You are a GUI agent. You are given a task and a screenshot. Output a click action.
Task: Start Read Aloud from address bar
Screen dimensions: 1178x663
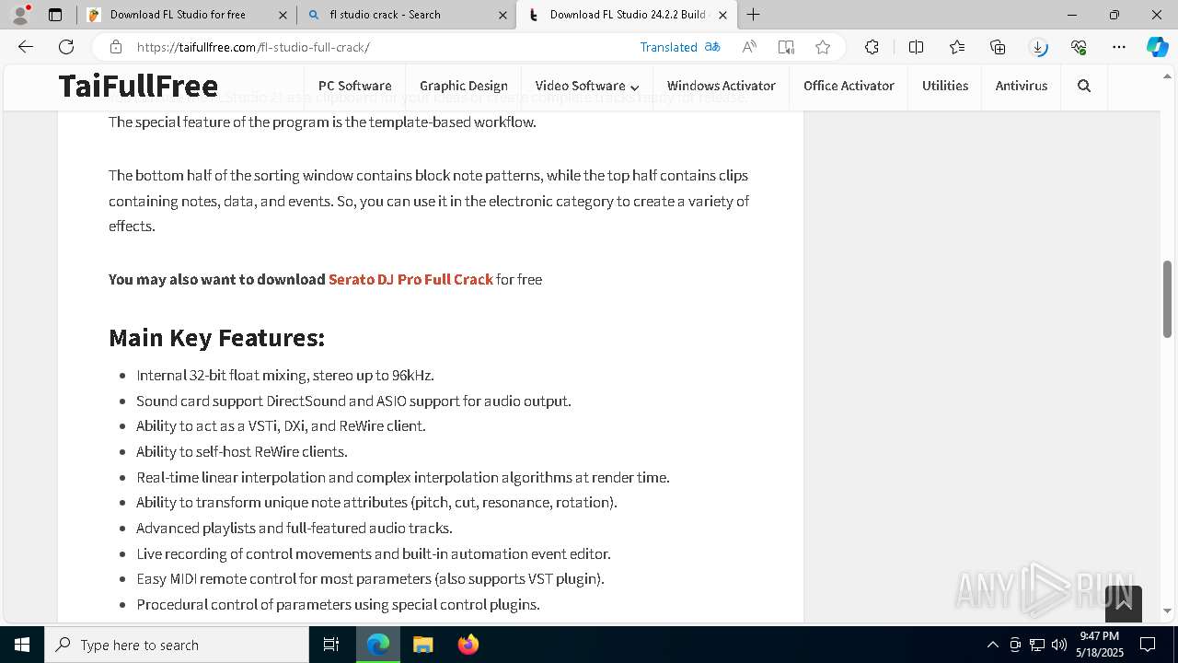click(749, 47)
